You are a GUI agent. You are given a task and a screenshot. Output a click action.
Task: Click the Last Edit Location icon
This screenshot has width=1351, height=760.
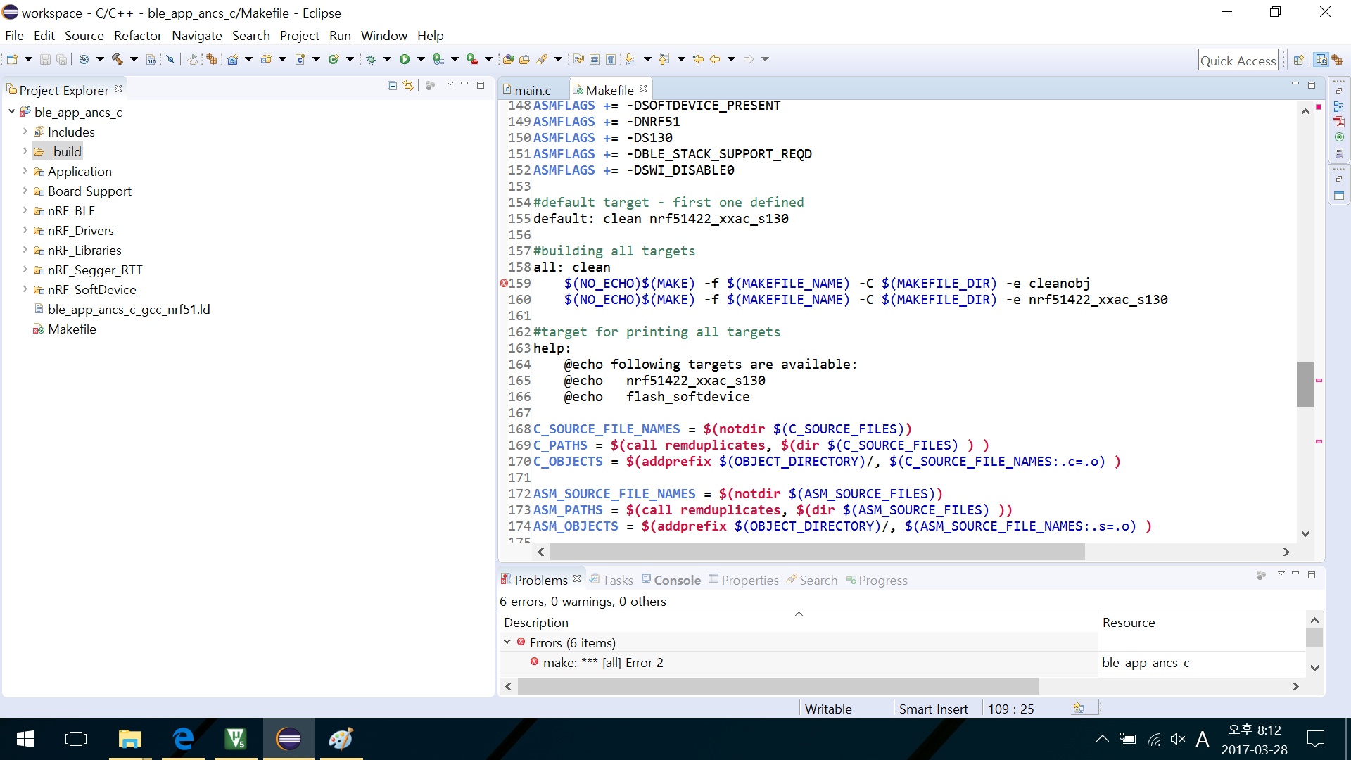[x=697, y=59]
